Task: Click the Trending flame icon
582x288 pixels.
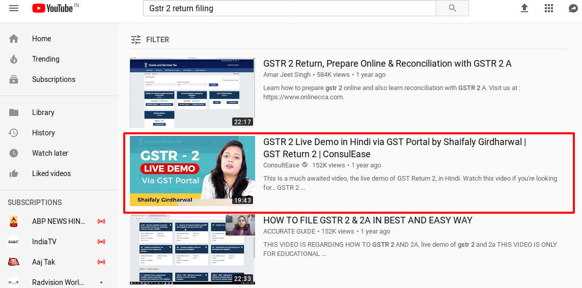Action: [14, 59]
